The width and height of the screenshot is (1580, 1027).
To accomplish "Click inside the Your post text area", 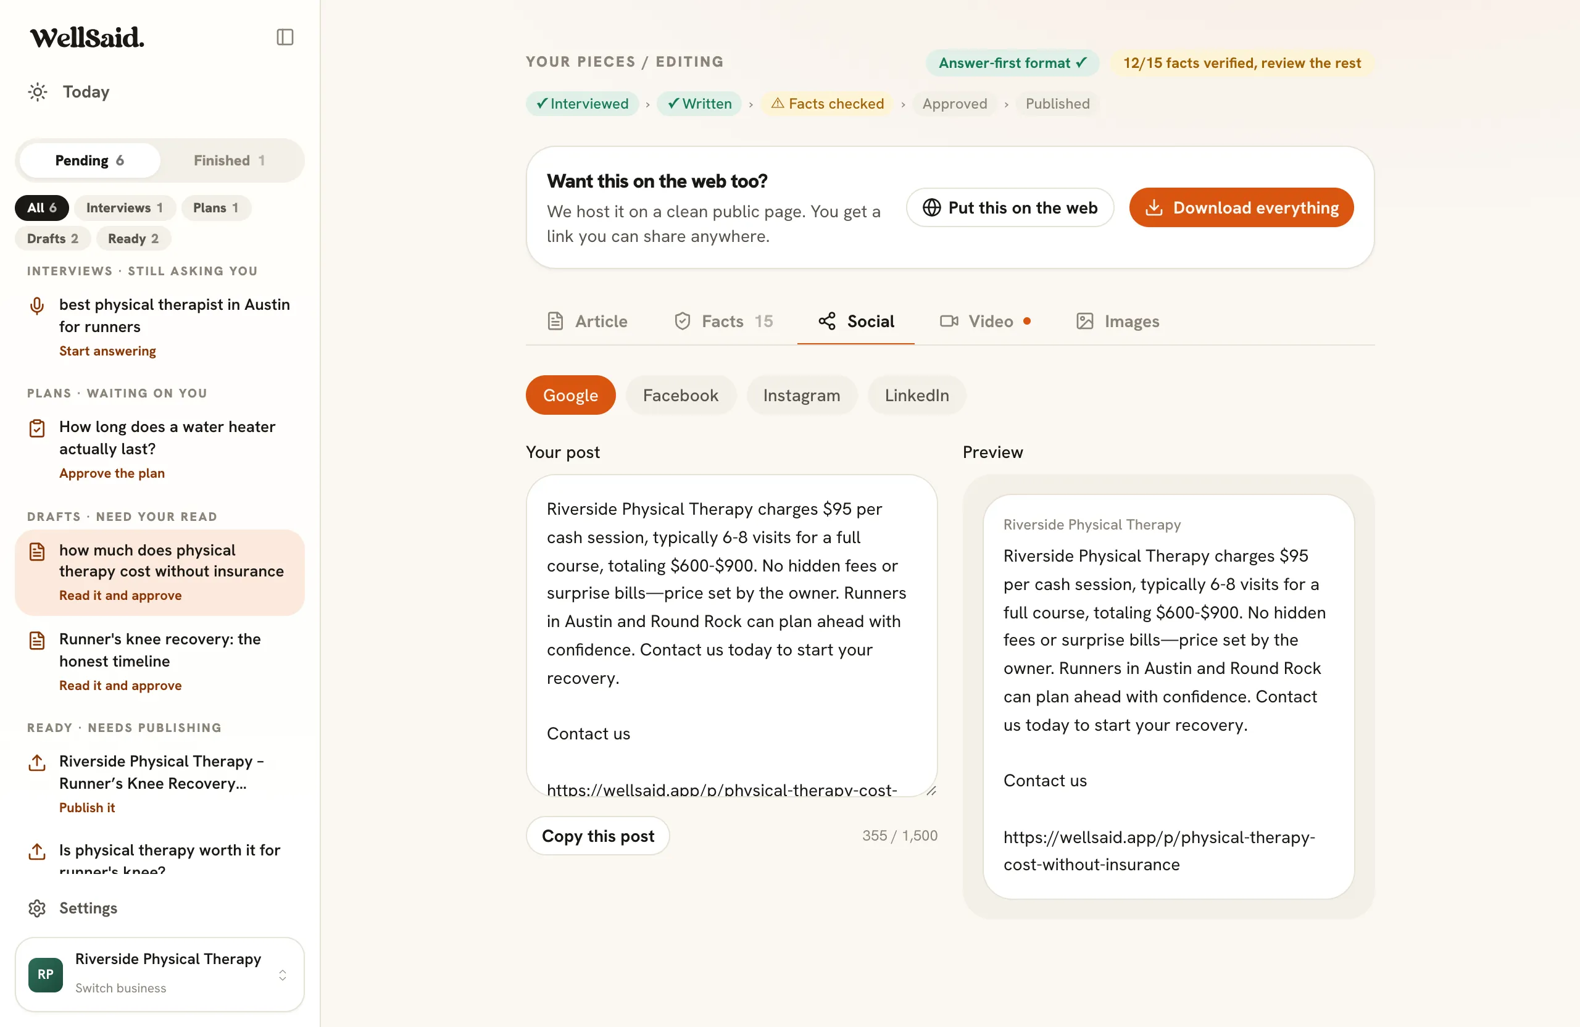I will [731, 635].
